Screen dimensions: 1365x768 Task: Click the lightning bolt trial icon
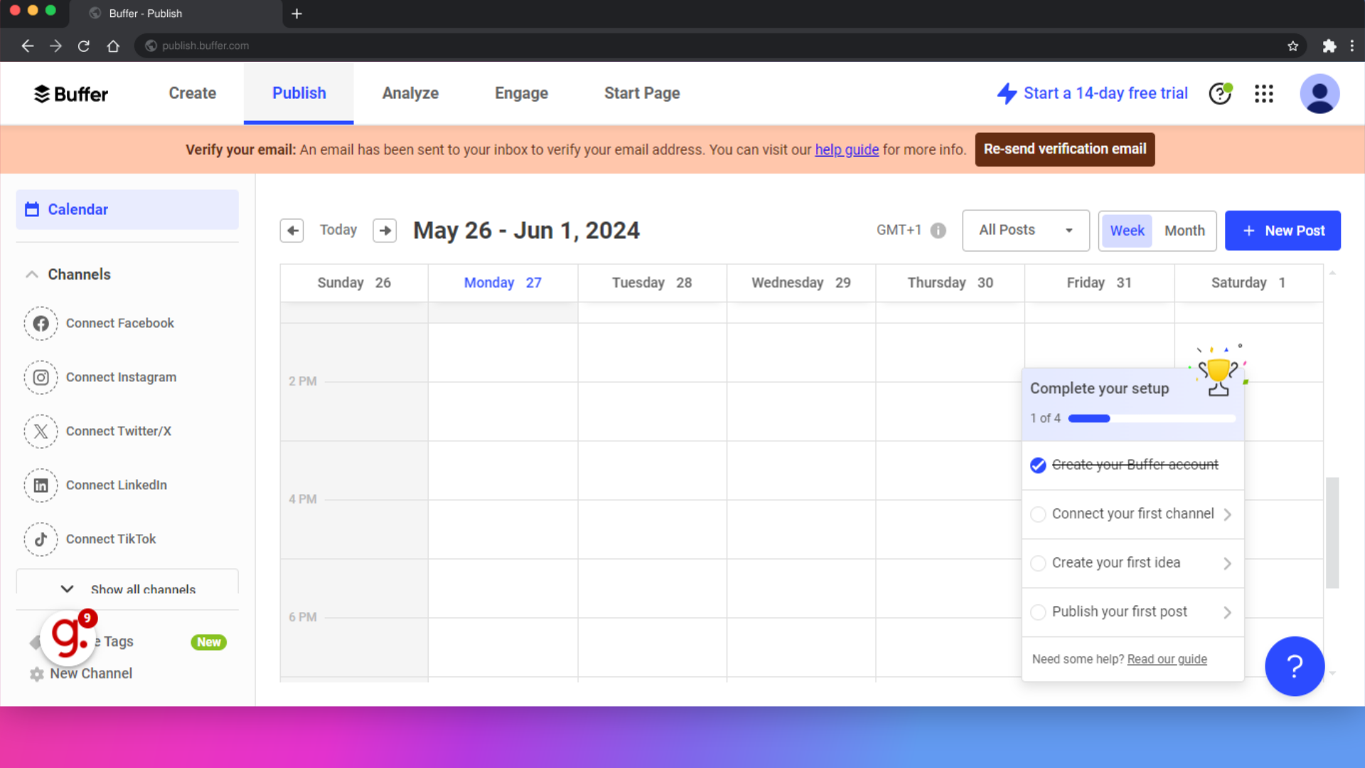click(1007, 93)
